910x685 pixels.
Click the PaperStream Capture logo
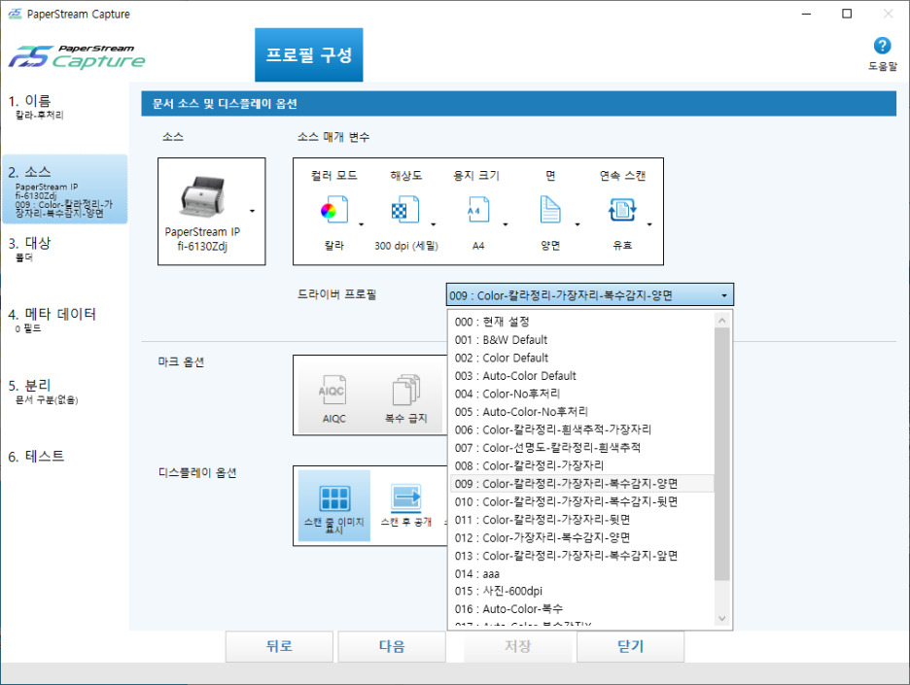pos(77,56)
